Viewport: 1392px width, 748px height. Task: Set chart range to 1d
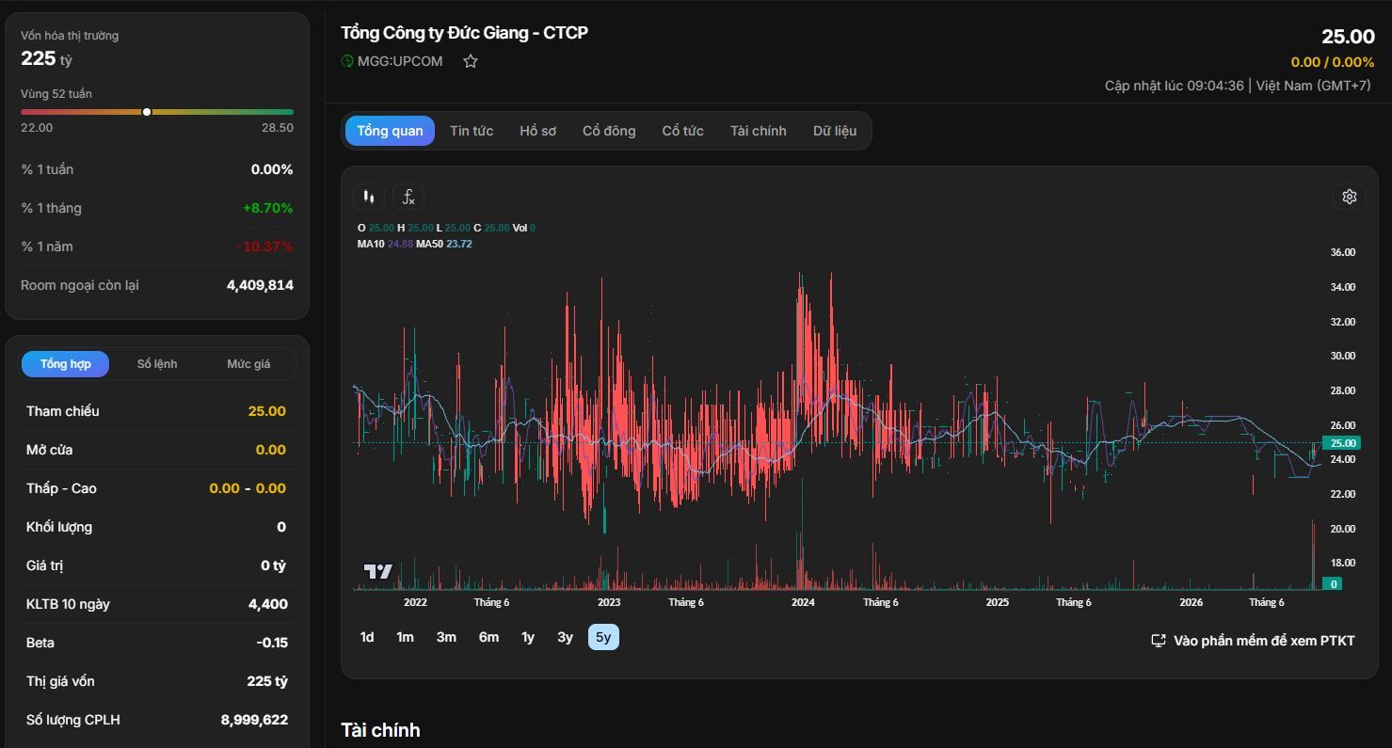367,637
